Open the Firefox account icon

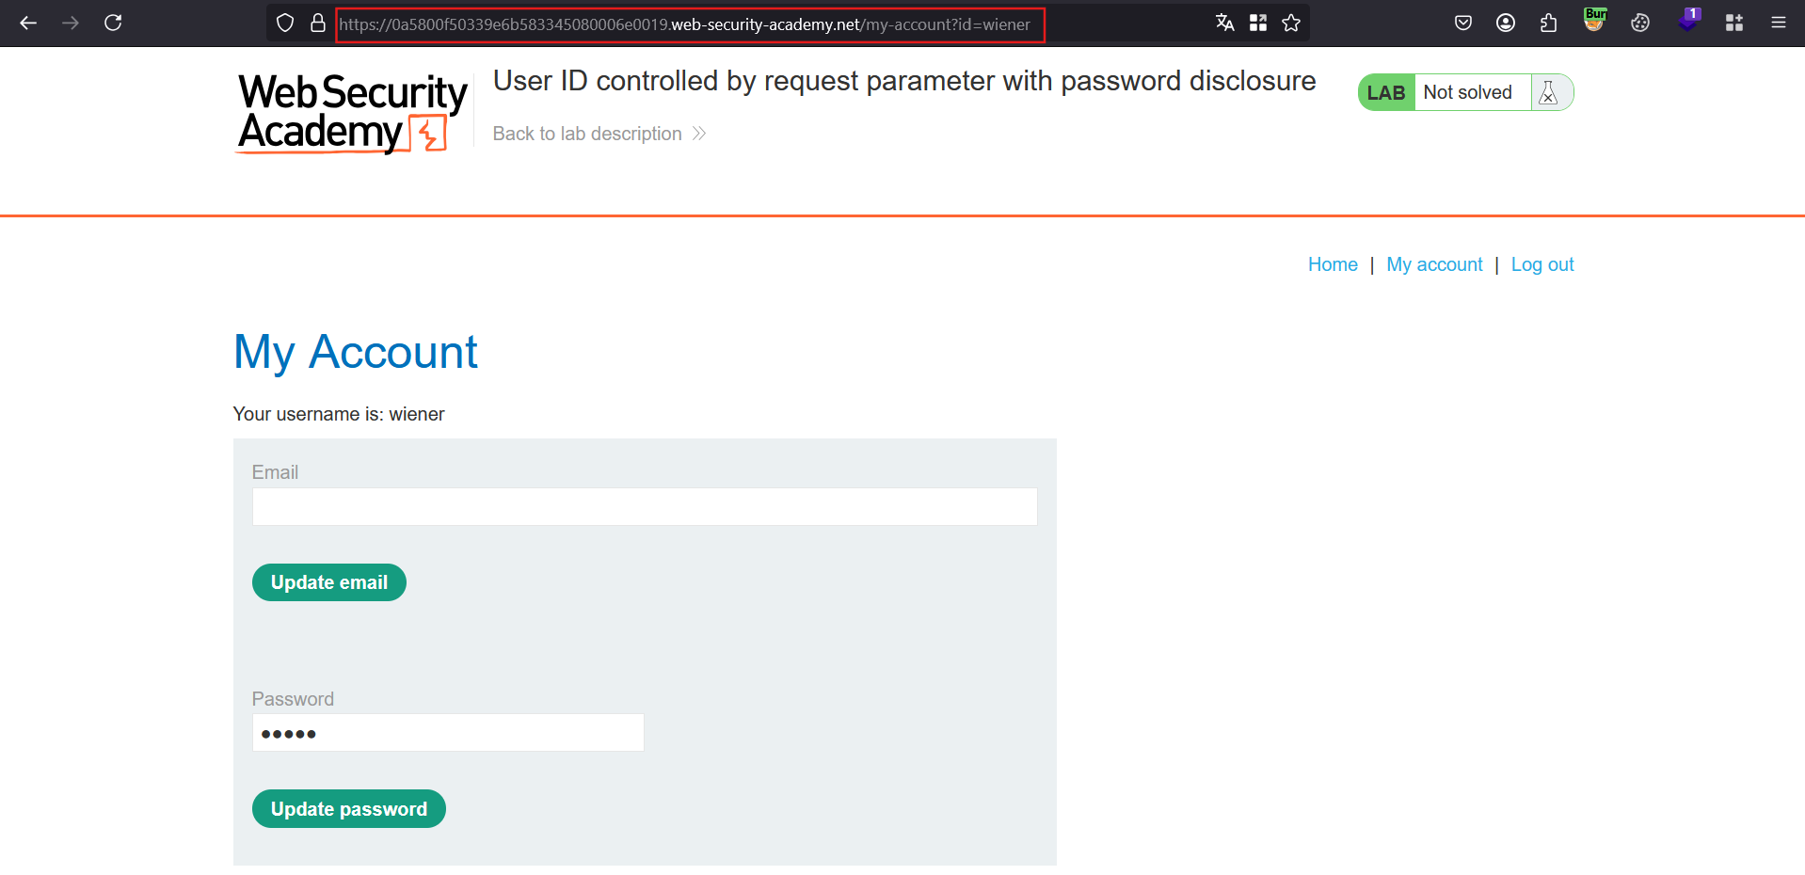click(x=1506, y=23)
